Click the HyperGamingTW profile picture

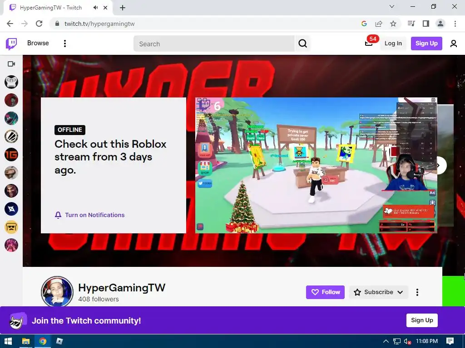coord(57,291)
